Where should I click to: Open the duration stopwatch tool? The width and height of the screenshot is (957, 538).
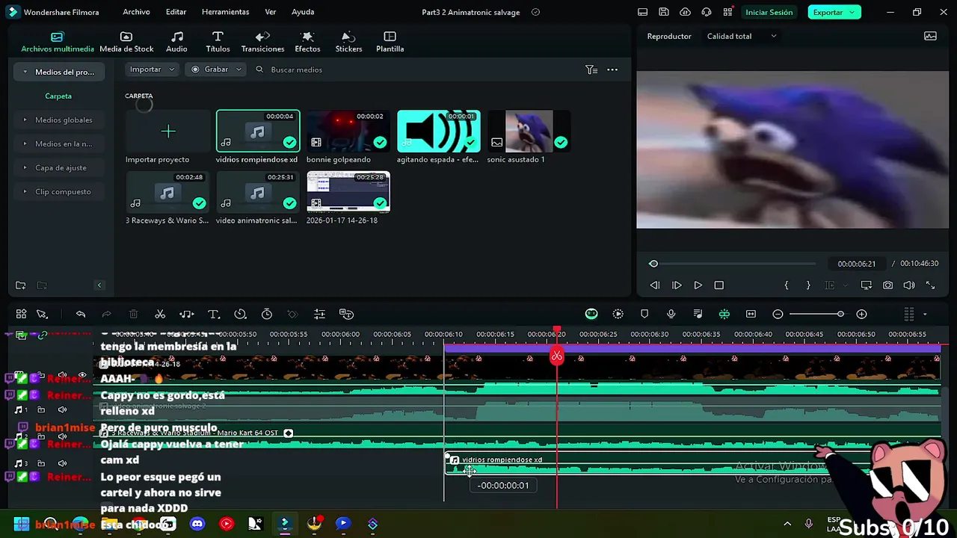(x=267, y=315)
